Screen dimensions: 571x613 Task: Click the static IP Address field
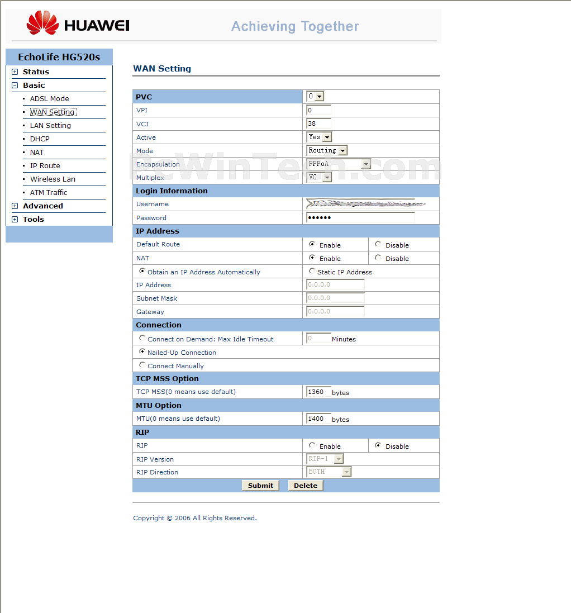pyautogui.click(x=336, y=284)
